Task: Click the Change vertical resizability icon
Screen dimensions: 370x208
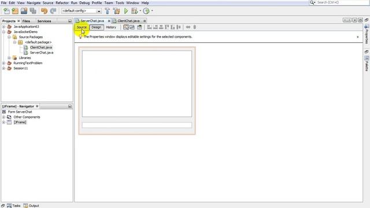Action: click(x=195, y=27)
